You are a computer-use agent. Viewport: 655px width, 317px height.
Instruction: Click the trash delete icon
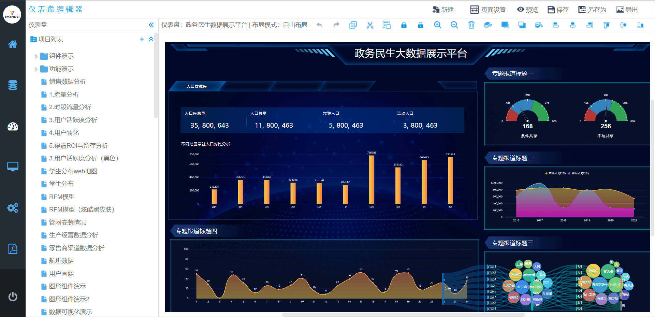(471, 25)
